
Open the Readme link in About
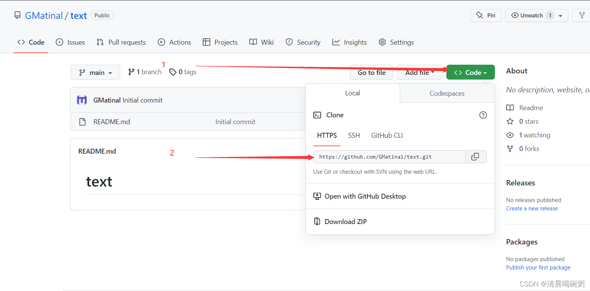click(x=525, y=108)
